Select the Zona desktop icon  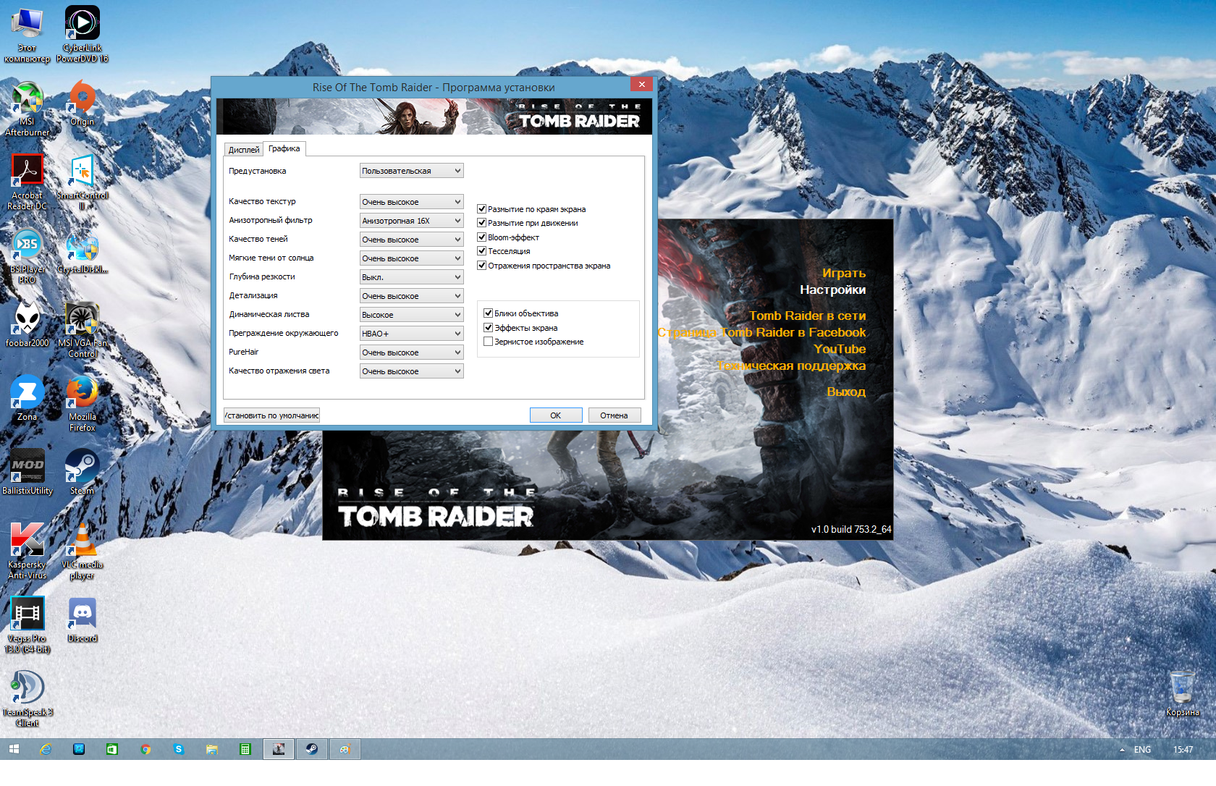(x=28, y=399)
